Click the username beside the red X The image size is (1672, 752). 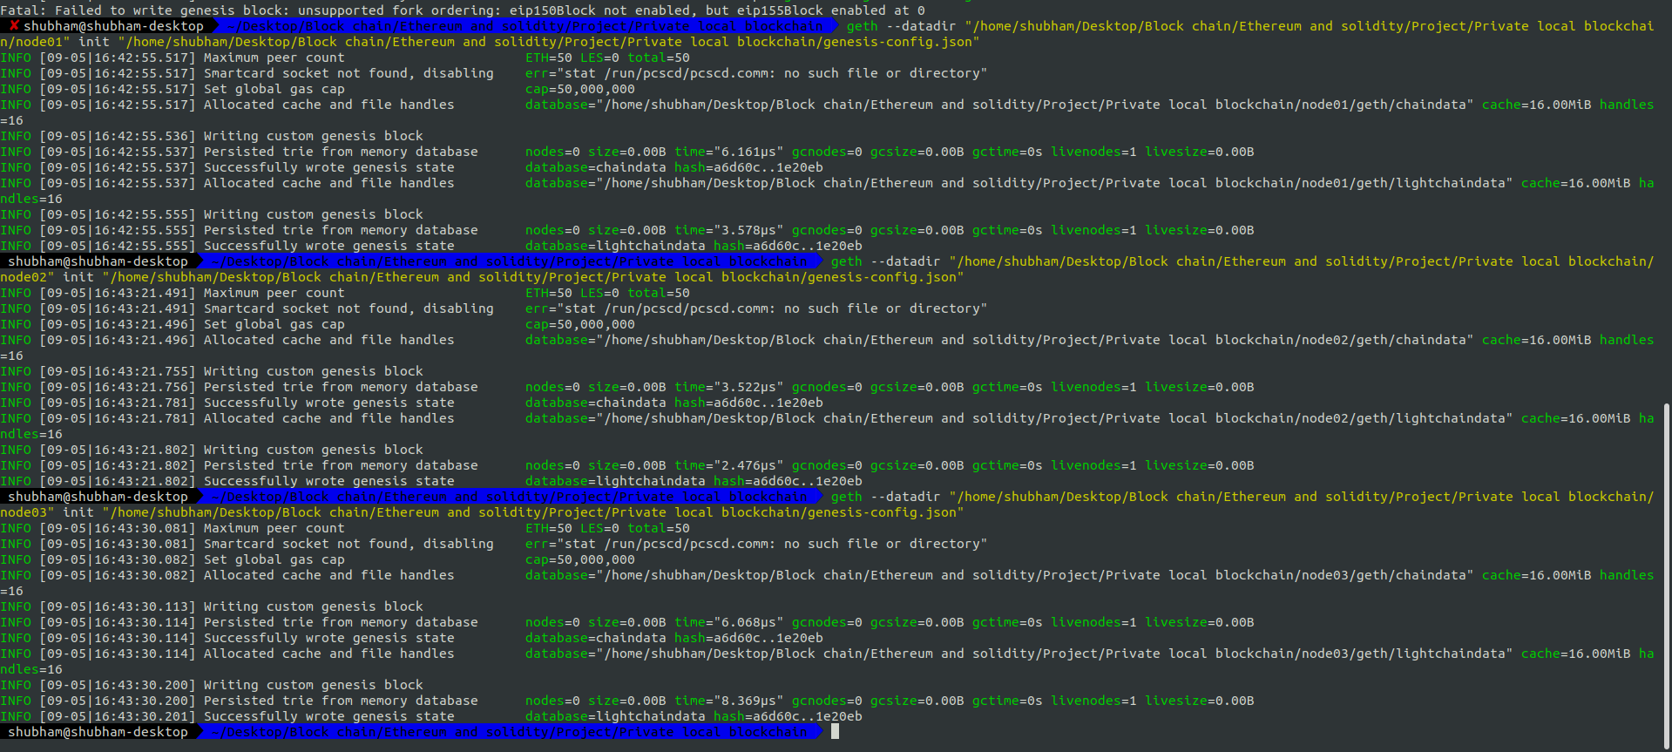(113, 26)
